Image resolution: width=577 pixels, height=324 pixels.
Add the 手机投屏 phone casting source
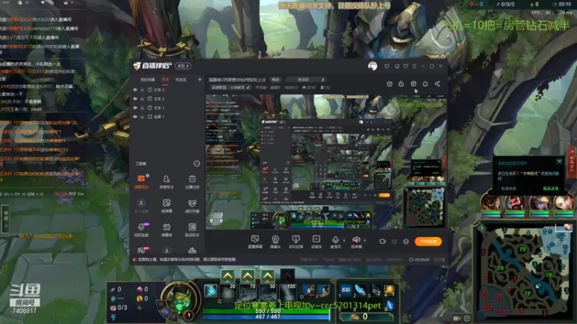point(296,242)
